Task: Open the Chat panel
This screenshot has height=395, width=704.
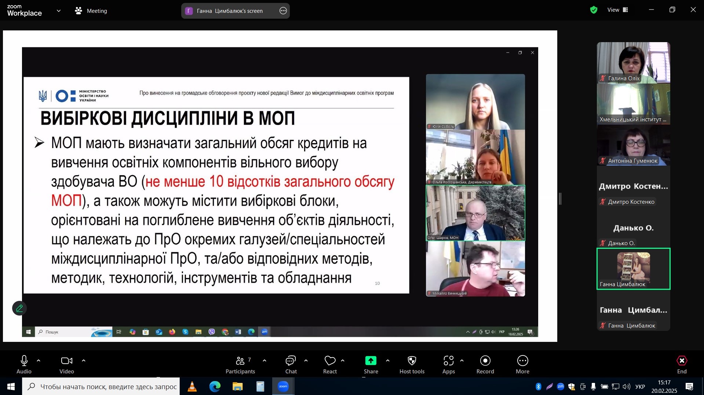Action: click(x=291, y=361)
